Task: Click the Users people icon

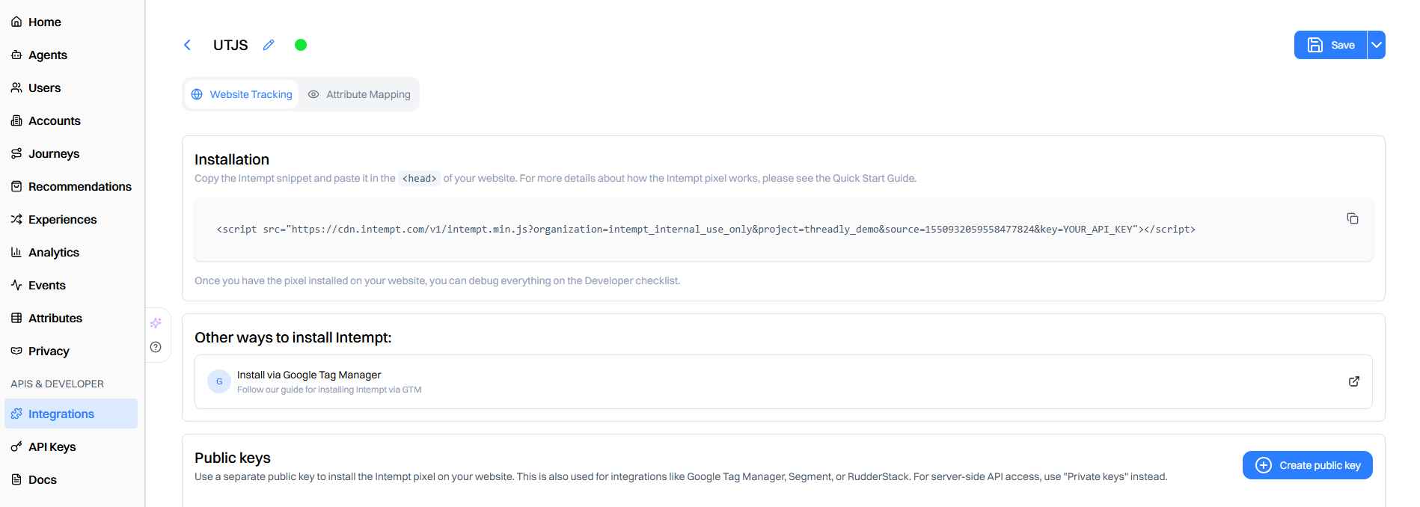Action: [x=16, y=87]
